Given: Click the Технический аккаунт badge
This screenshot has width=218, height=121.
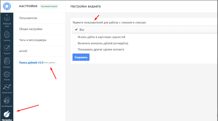Looking at the screenshot, I should [49, 6].
